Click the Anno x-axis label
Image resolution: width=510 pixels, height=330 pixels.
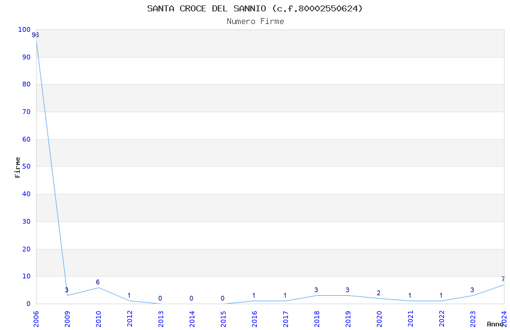[495, 324]
